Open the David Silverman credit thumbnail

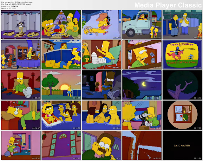61,25
